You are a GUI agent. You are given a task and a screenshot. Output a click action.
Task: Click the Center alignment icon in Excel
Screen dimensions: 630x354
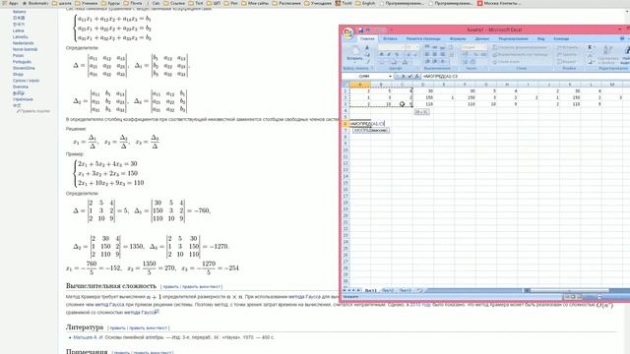tap(435, 54)
